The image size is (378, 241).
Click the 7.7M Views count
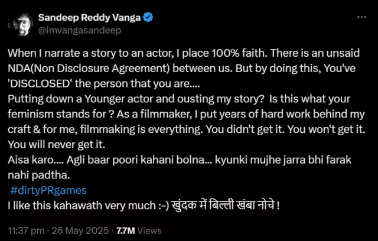[140, 229]
